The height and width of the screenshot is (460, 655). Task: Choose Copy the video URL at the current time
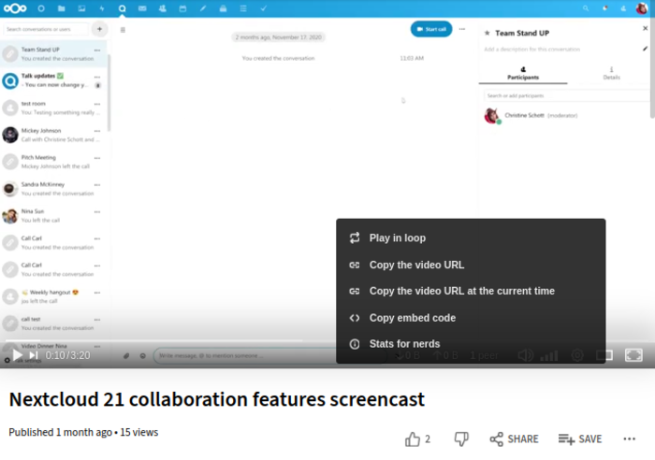tap(471, 291)
